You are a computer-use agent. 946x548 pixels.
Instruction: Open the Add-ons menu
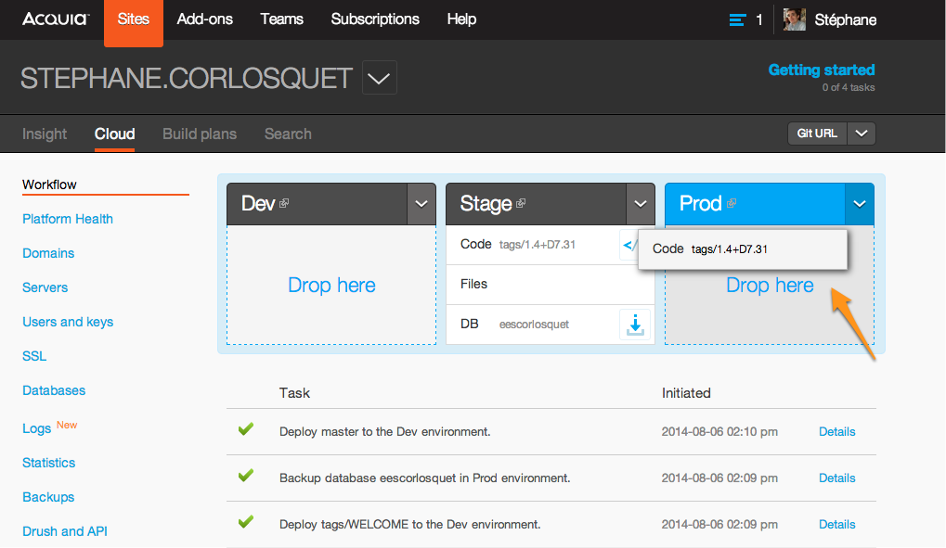click(204, 19)
